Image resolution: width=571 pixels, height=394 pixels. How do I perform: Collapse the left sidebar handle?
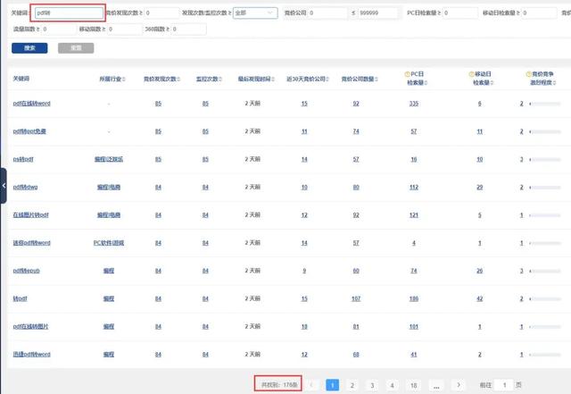4,185
